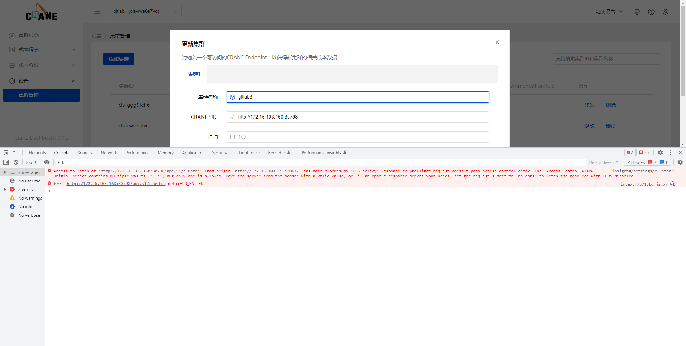Image resolution: width=686 pixels, height=346 pixels.
Task: Toggle device emulation mode in DevTools
Action: pyautogui.click(x=15, y=152)
